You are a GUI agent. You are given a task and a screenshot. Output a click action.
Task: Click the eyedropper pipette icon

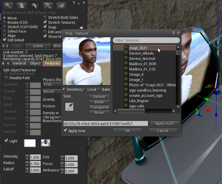(x=69, y=107)
